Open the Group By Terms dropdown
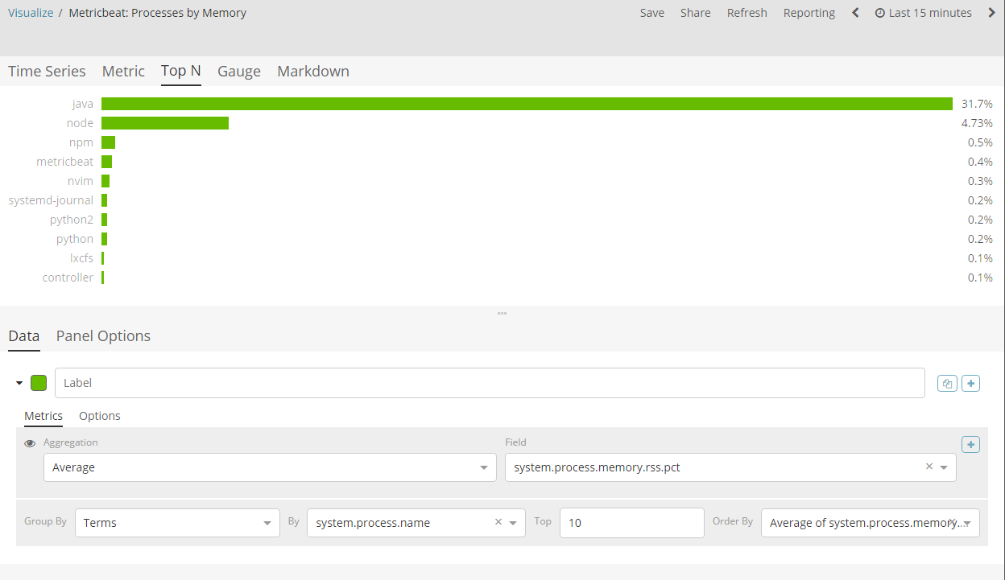Image resolution: width=1005 pixels, height=580 pixels. 177,523
